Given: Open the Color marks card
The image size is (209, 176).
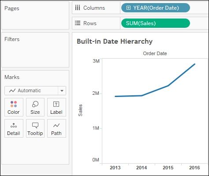Looking at the screenshot, I should point(14,107).
